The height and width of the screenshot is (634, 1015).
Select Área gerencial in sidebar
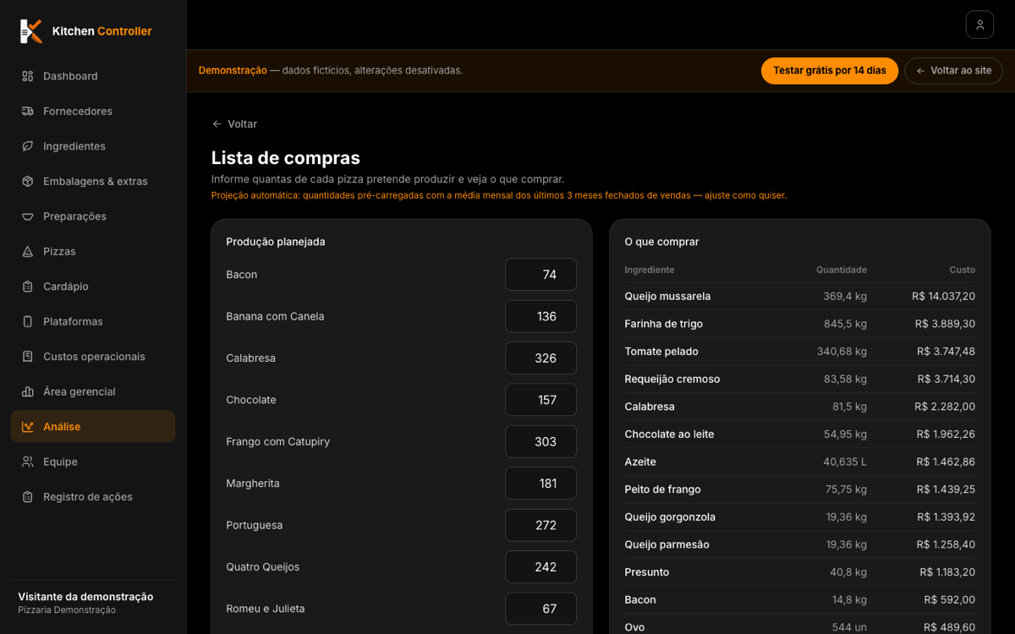[93, 391]
